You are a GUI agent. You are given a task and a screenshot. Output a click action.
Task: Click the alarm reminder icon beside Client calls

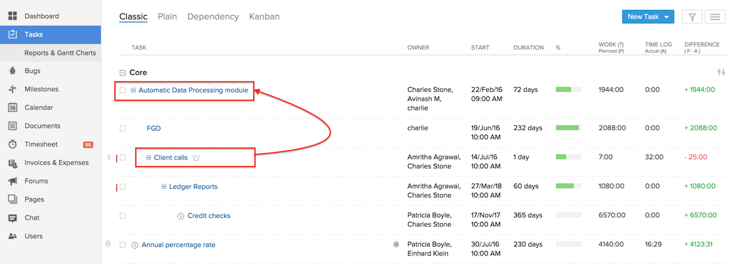(x=196, y=158)
